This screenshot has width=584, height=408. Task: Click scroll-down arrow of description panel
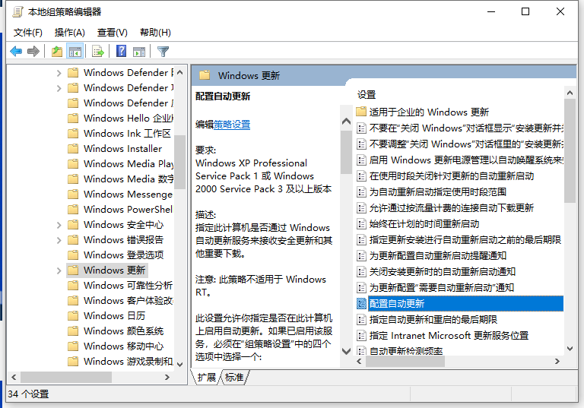click(347, 351)
